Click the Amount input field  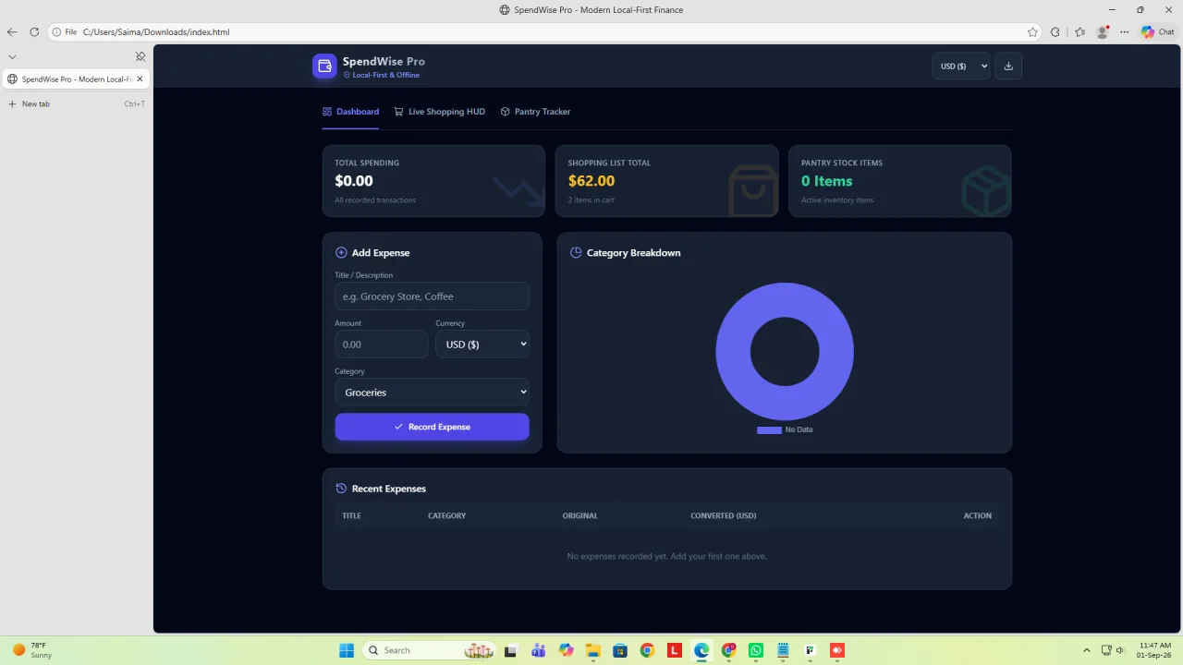click(x=382, y=345)
